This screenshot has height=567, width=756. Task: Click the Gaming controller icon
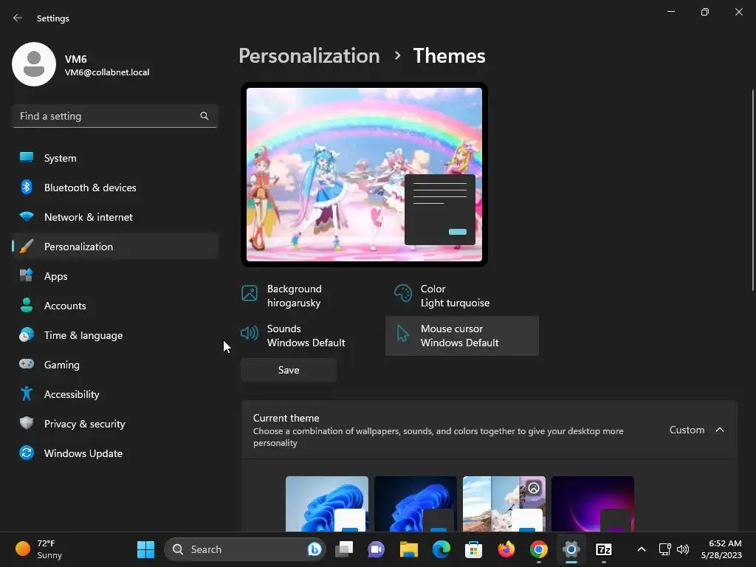coord(27,364)
